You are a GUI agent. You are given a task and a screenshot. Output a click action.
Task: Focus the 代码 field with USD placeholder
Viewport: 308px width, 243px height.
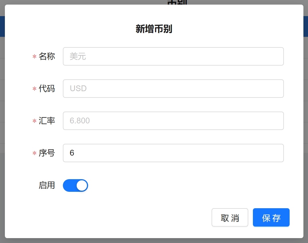pos(173,89)
